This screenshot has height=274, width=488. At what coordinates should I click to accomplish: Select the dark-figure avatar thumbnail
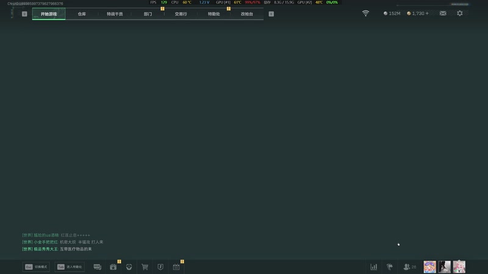click(445, 267)
